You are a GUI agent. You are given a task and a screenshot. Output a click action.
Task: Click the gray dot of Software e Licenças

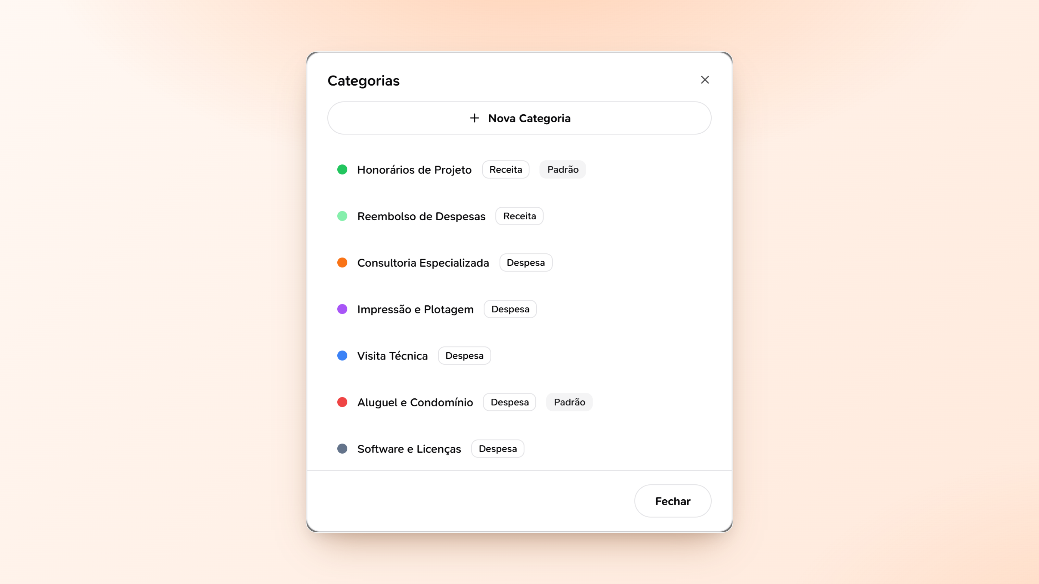342,449
